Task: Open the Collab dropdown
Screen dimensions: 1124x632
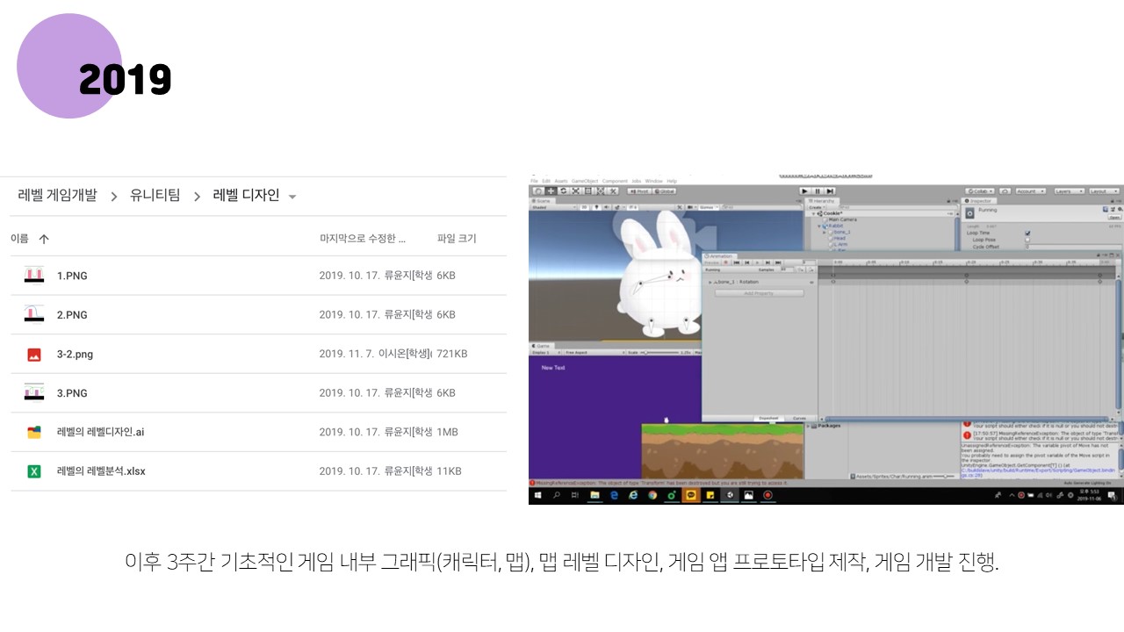Action: pos(980,191)
